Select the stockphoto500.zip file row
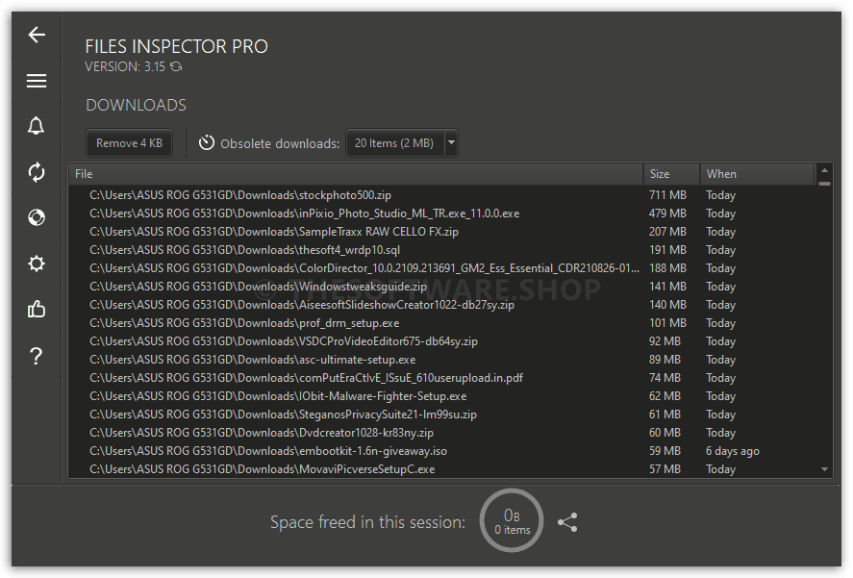The image size is (853, 578). coord(442,195)
